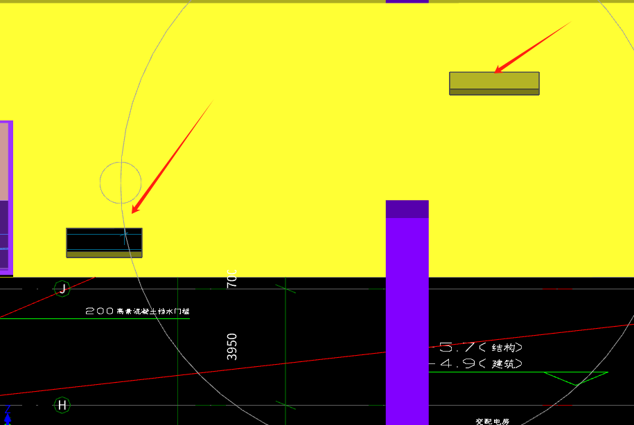634x425 pixels.
Task: Select the pink and purple component at left edge
Action: tap(6, 198)
